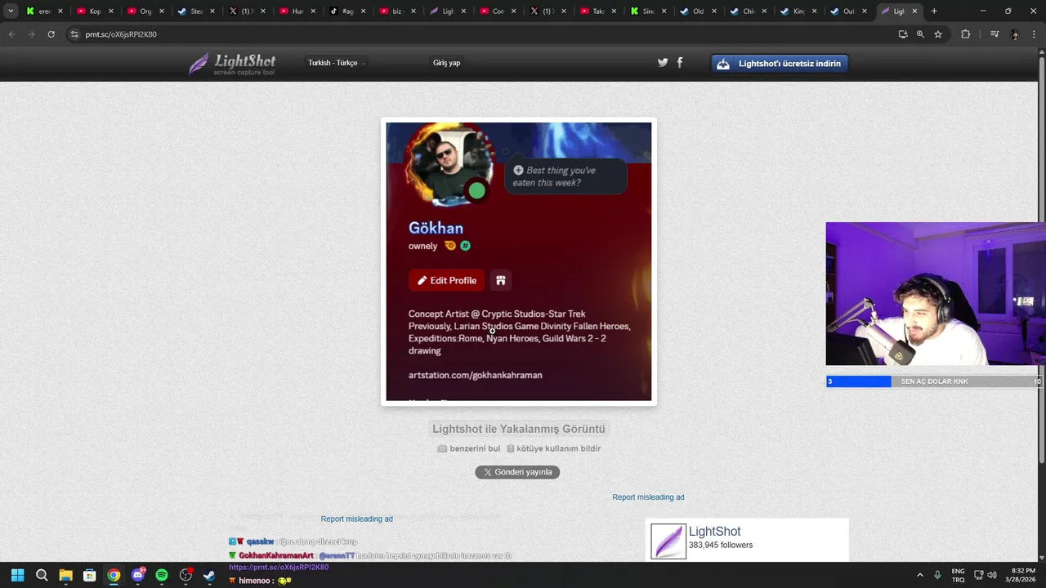Reload the prnt.sc page
This screenshot has width=1046, height=588.
51,34
